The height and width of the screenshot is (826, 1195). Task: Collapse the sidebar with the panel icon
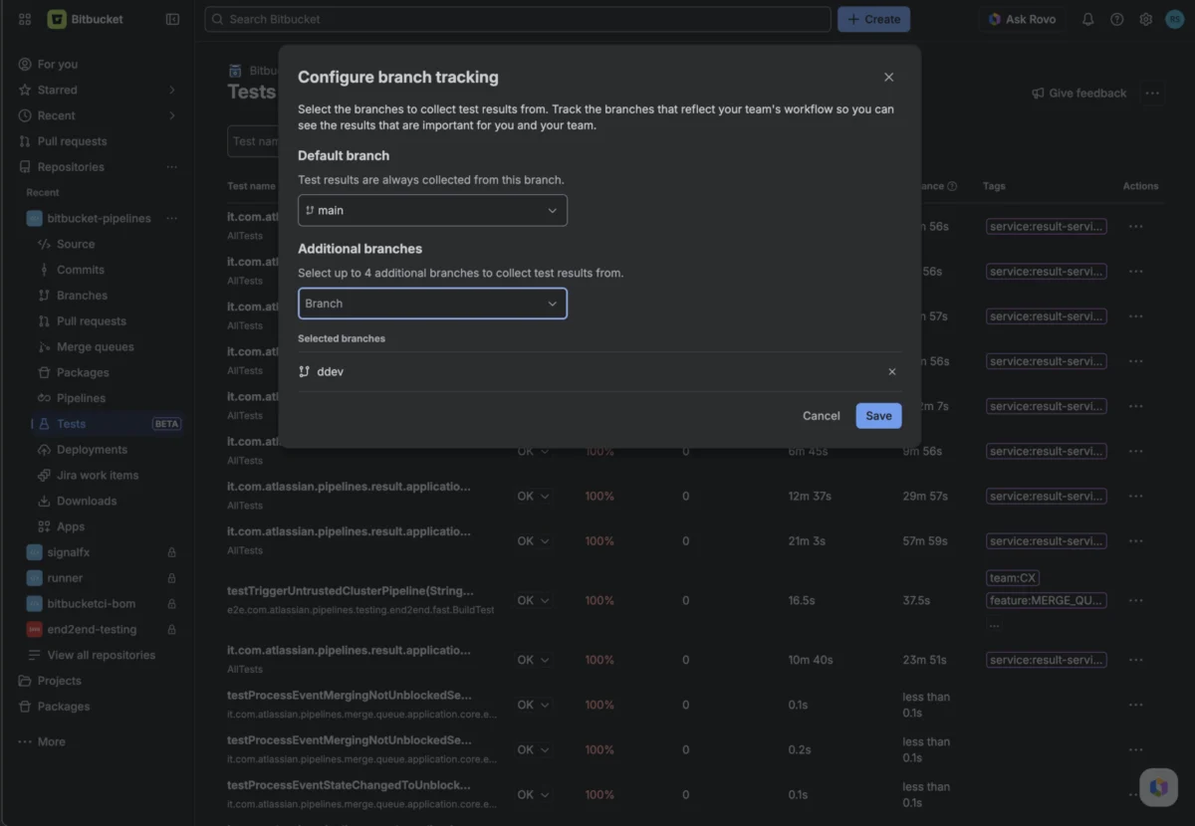click(x=172, y=19)
